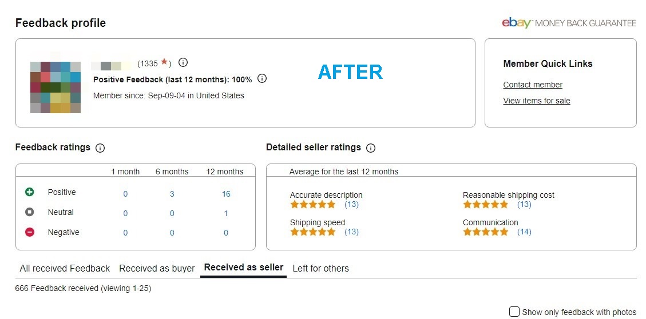Click the Contact member link
This screenshot has width=646, height=319.
pyautogui.click(x=533, y=85)
